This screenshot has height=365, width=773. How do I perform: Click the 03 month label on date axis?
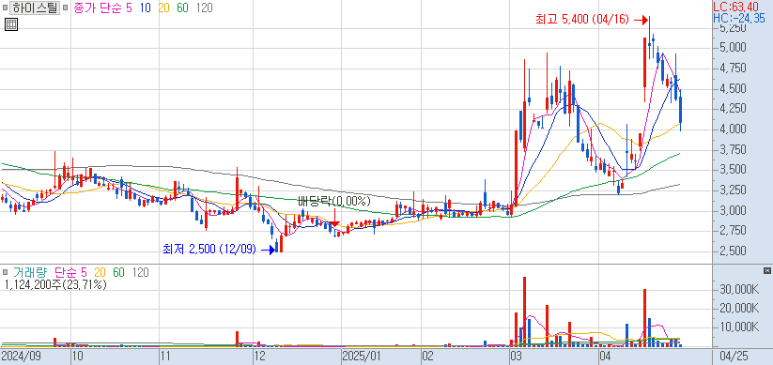click(x=517, y=356)
